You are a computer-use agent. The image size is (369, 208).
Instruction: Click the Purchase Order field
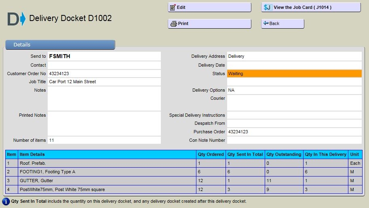pos(294,132)
